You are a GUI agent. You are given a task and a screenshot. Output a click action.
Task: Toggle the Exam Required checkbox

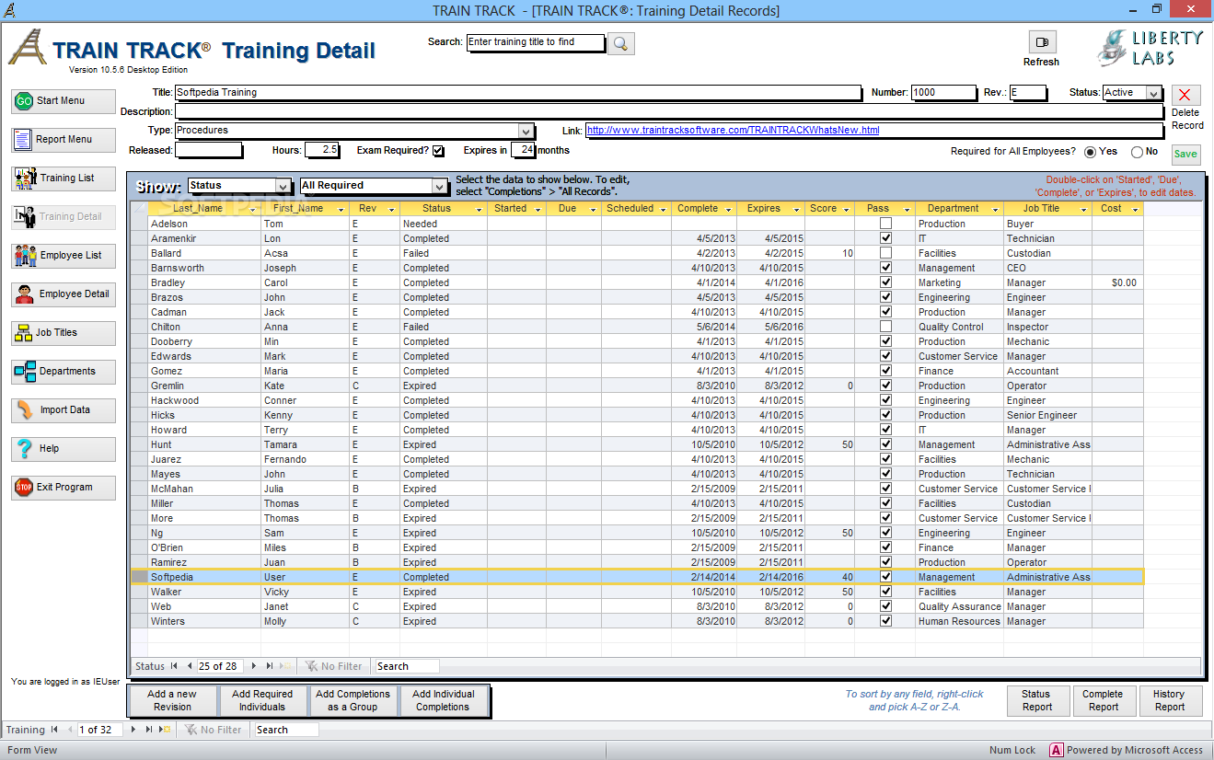438,151
